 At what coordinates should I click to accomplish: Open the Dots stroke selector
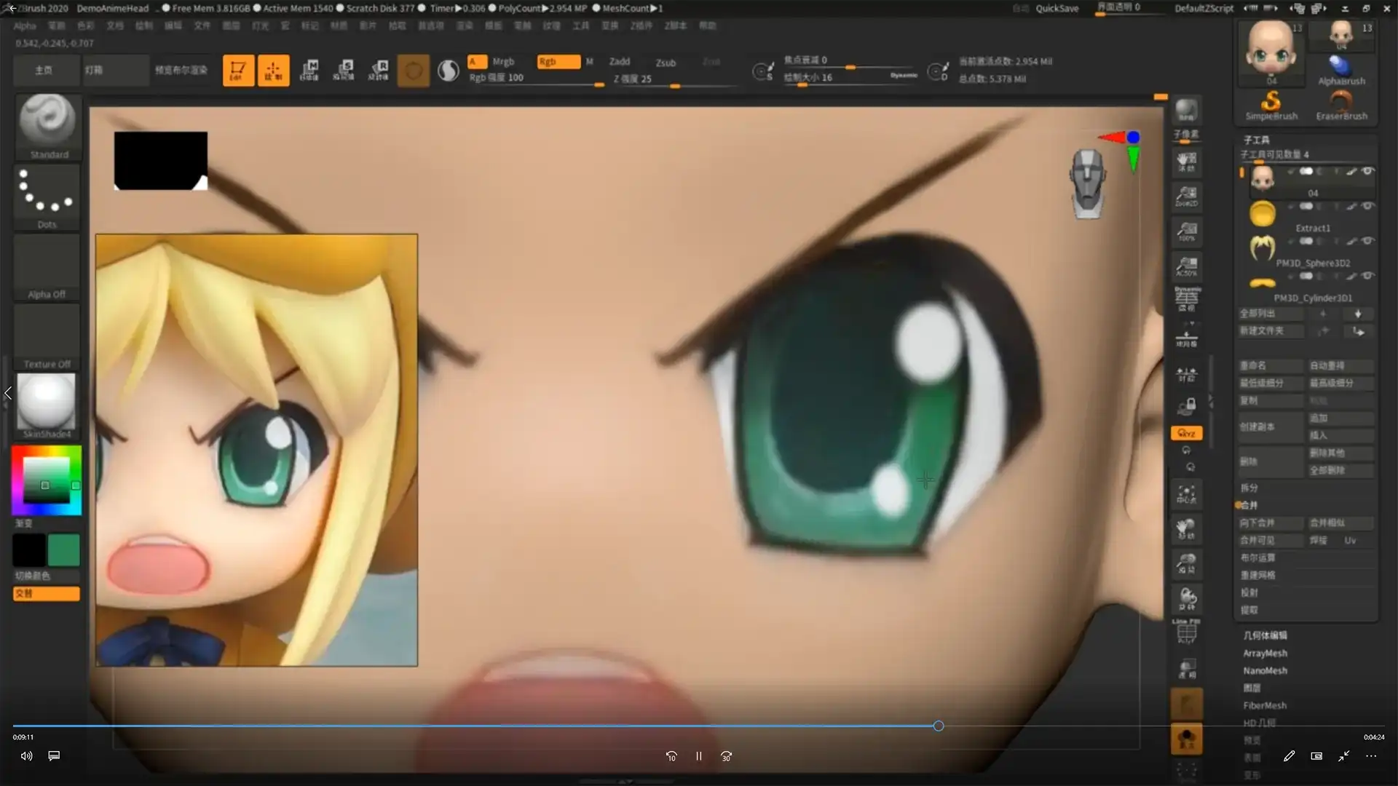tap(47, 193)
